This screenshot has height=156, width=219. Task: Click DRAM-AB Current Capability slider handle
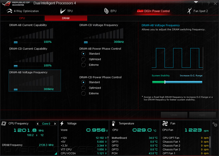coord(16,42)
